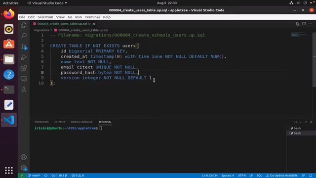This screenshot has height=178, width=316.
Task: Open the Edit menu
Action: [x=31, y=17]
